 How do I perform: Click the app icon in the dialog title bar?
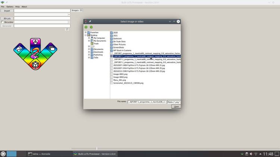(86, 22)
